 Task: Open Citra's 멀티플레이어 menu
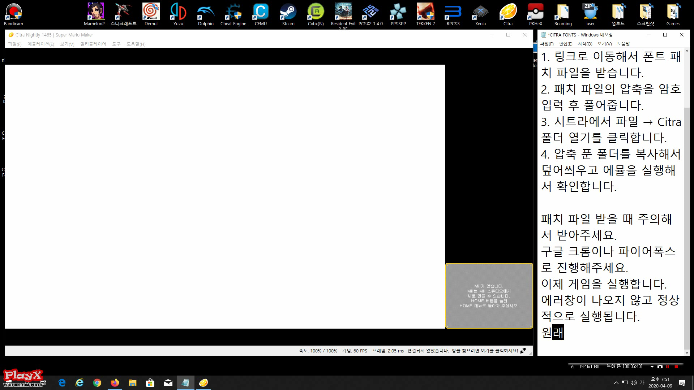pyautogui.click(x=93, y=44)
